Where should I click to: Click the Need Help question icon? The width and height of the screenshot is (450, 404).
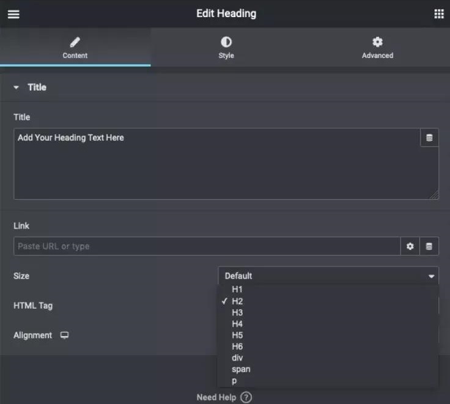pyautogui.click(x=246, y=397)
